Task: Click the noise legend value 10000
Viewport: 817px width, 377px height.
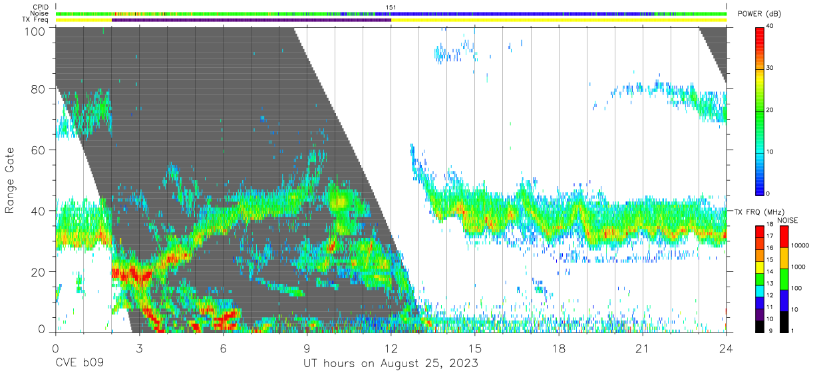Action: point(800,245)
